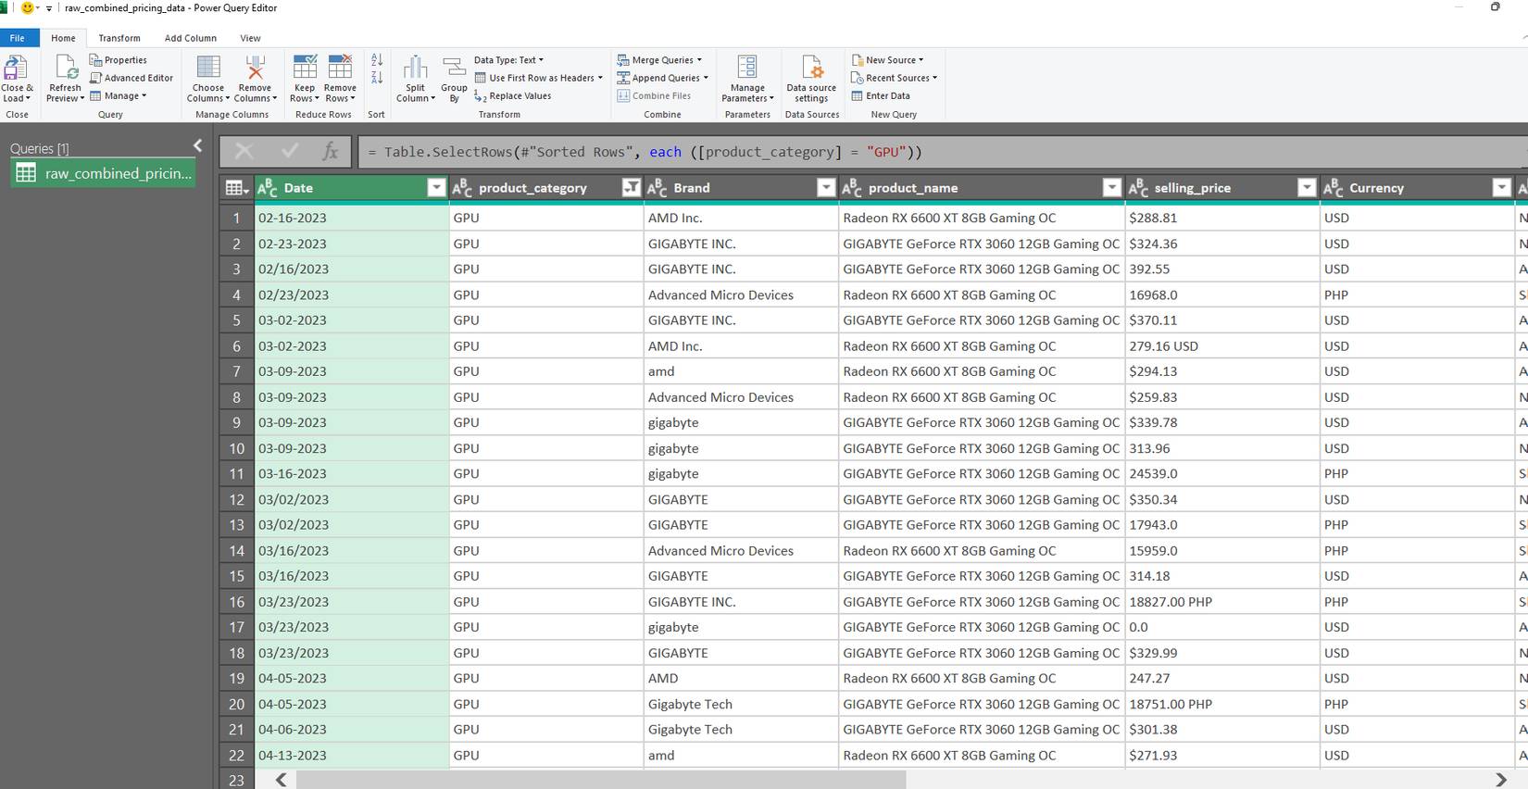1528x789 pixels.
Task: Click the Sort Ascending icon
Action: (377, 60)
